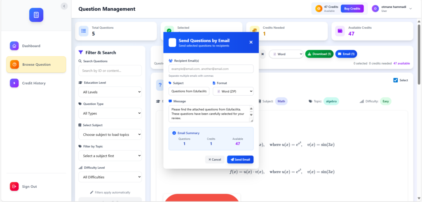
Task: Cancel the email dialog
Action: click(215, 159)
